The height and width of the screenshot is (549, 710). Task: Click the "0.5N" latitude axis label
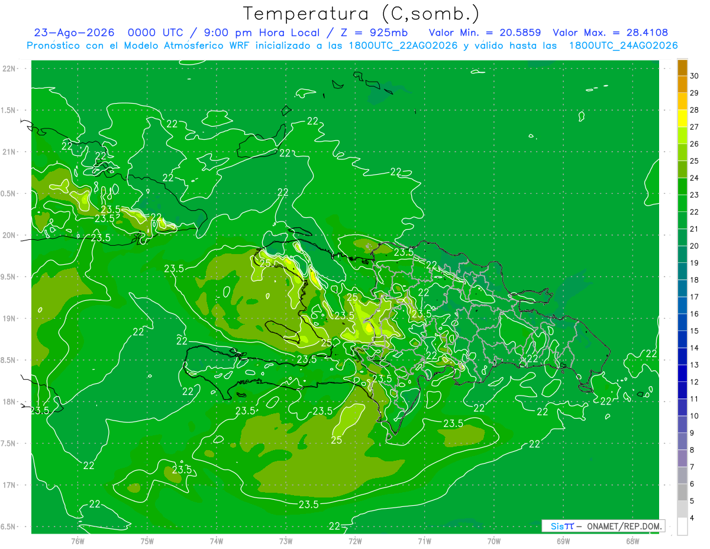click(9, 194)
